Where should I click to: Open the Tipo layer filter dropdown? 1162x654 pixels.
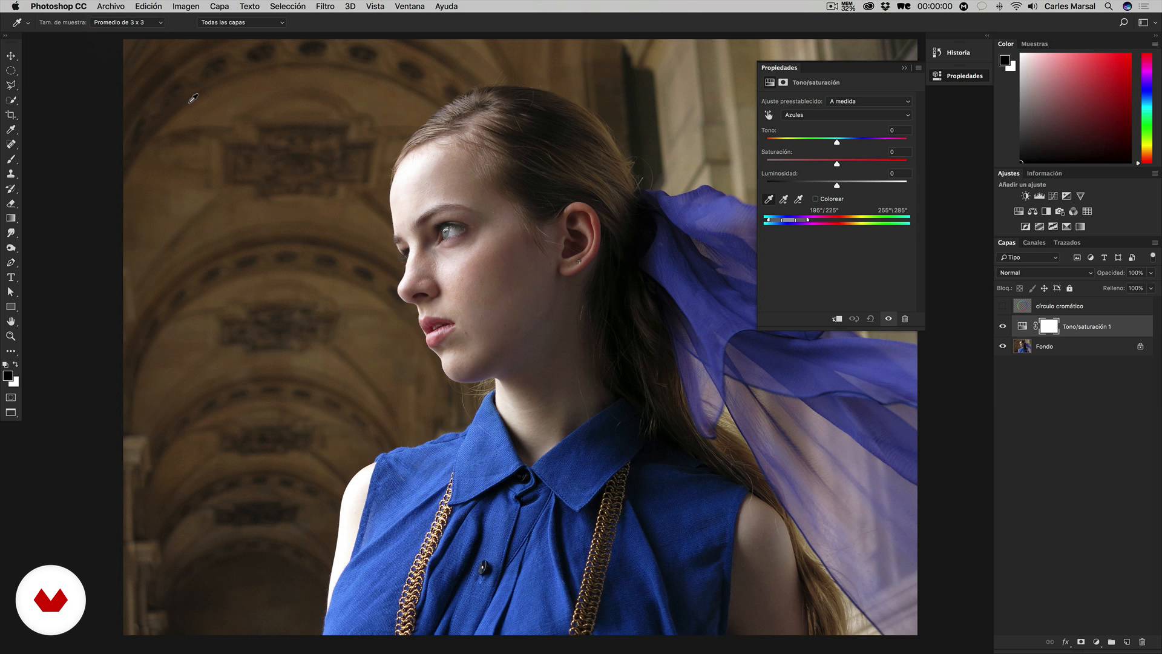1028,257
